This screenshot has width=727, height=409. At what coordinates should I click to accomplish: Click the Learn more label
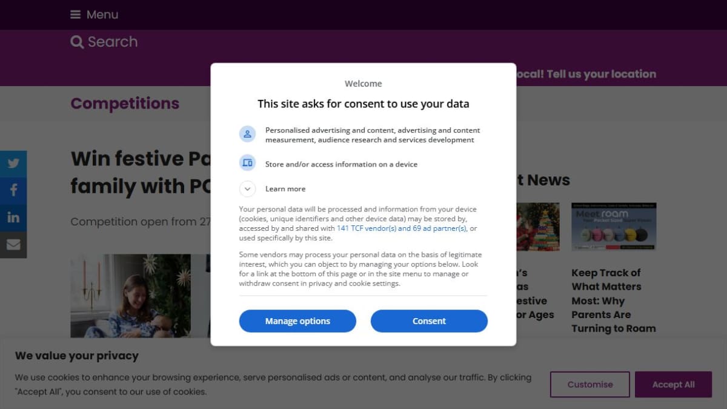285,189
